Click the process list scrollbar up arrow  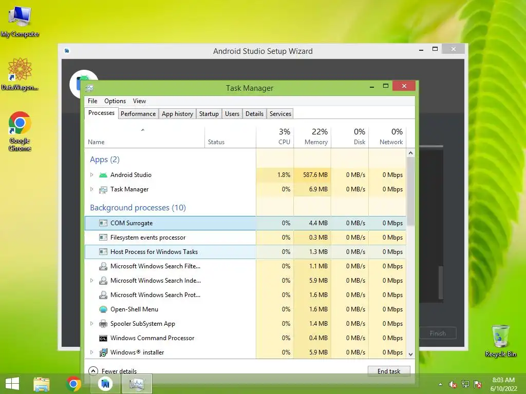click(x=410, y=153)
